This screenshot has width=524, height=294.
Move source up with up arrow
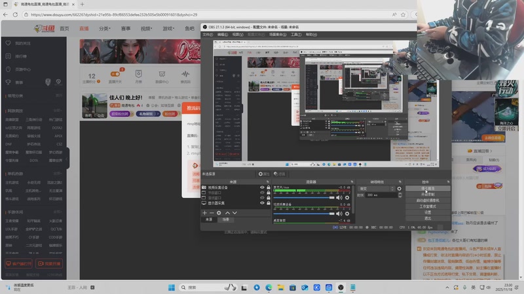227,213
